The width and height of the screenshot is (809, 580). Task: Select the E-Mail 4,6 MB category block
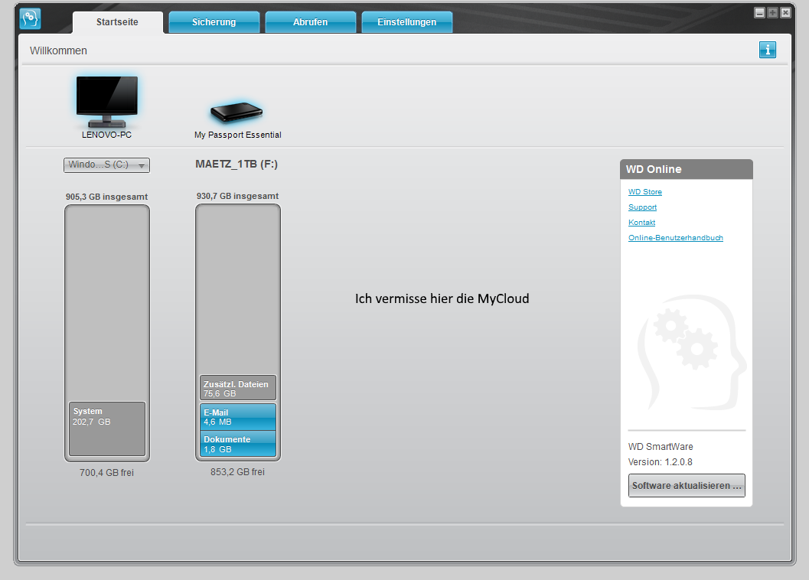pyautogui.click(x=238, y=417)
